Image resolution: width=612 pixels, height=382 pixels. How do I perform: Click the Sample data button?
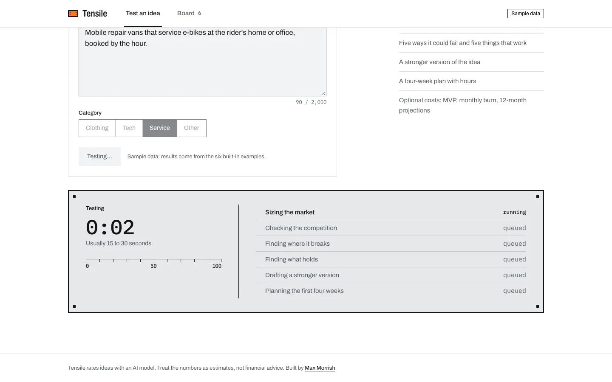click(526, 14)
